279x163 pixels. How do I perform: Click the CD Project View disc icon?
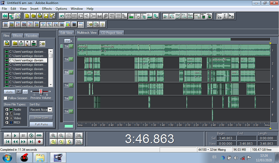pyautogui.click(x=18, y=16)
